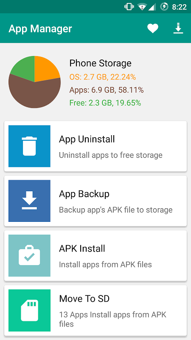Screen dimensions: 191x340
Task: Tap the trash can uninstall icon
Action: pos(29,146)
